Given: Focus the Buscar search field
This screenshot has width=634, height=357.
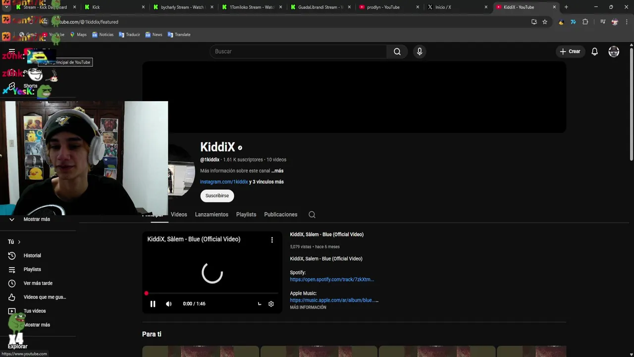Looking at the screenshot, I should [299, 52].
